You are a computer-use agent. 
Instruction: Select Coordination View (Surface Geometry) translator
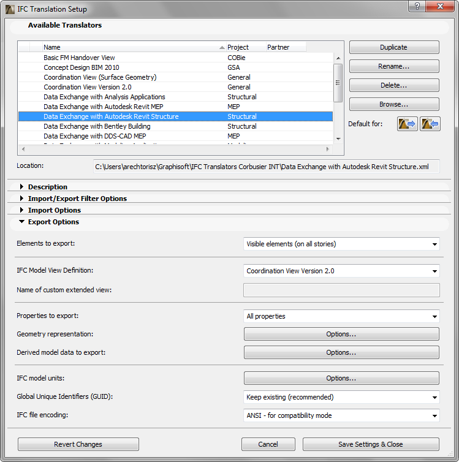[176, 77]
